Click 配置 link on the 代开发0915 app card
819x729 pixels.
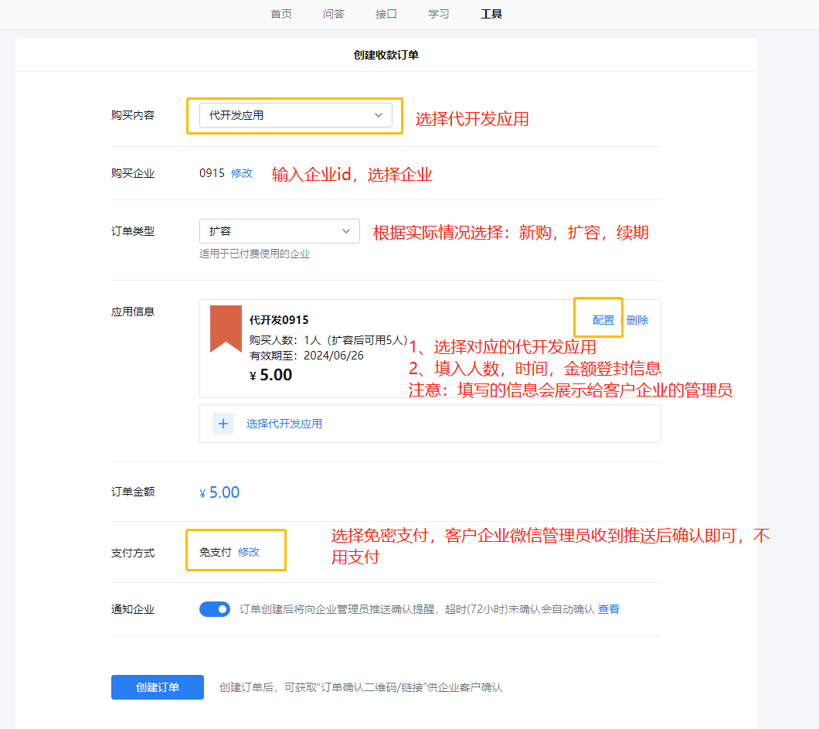click(x=603, y=320)
